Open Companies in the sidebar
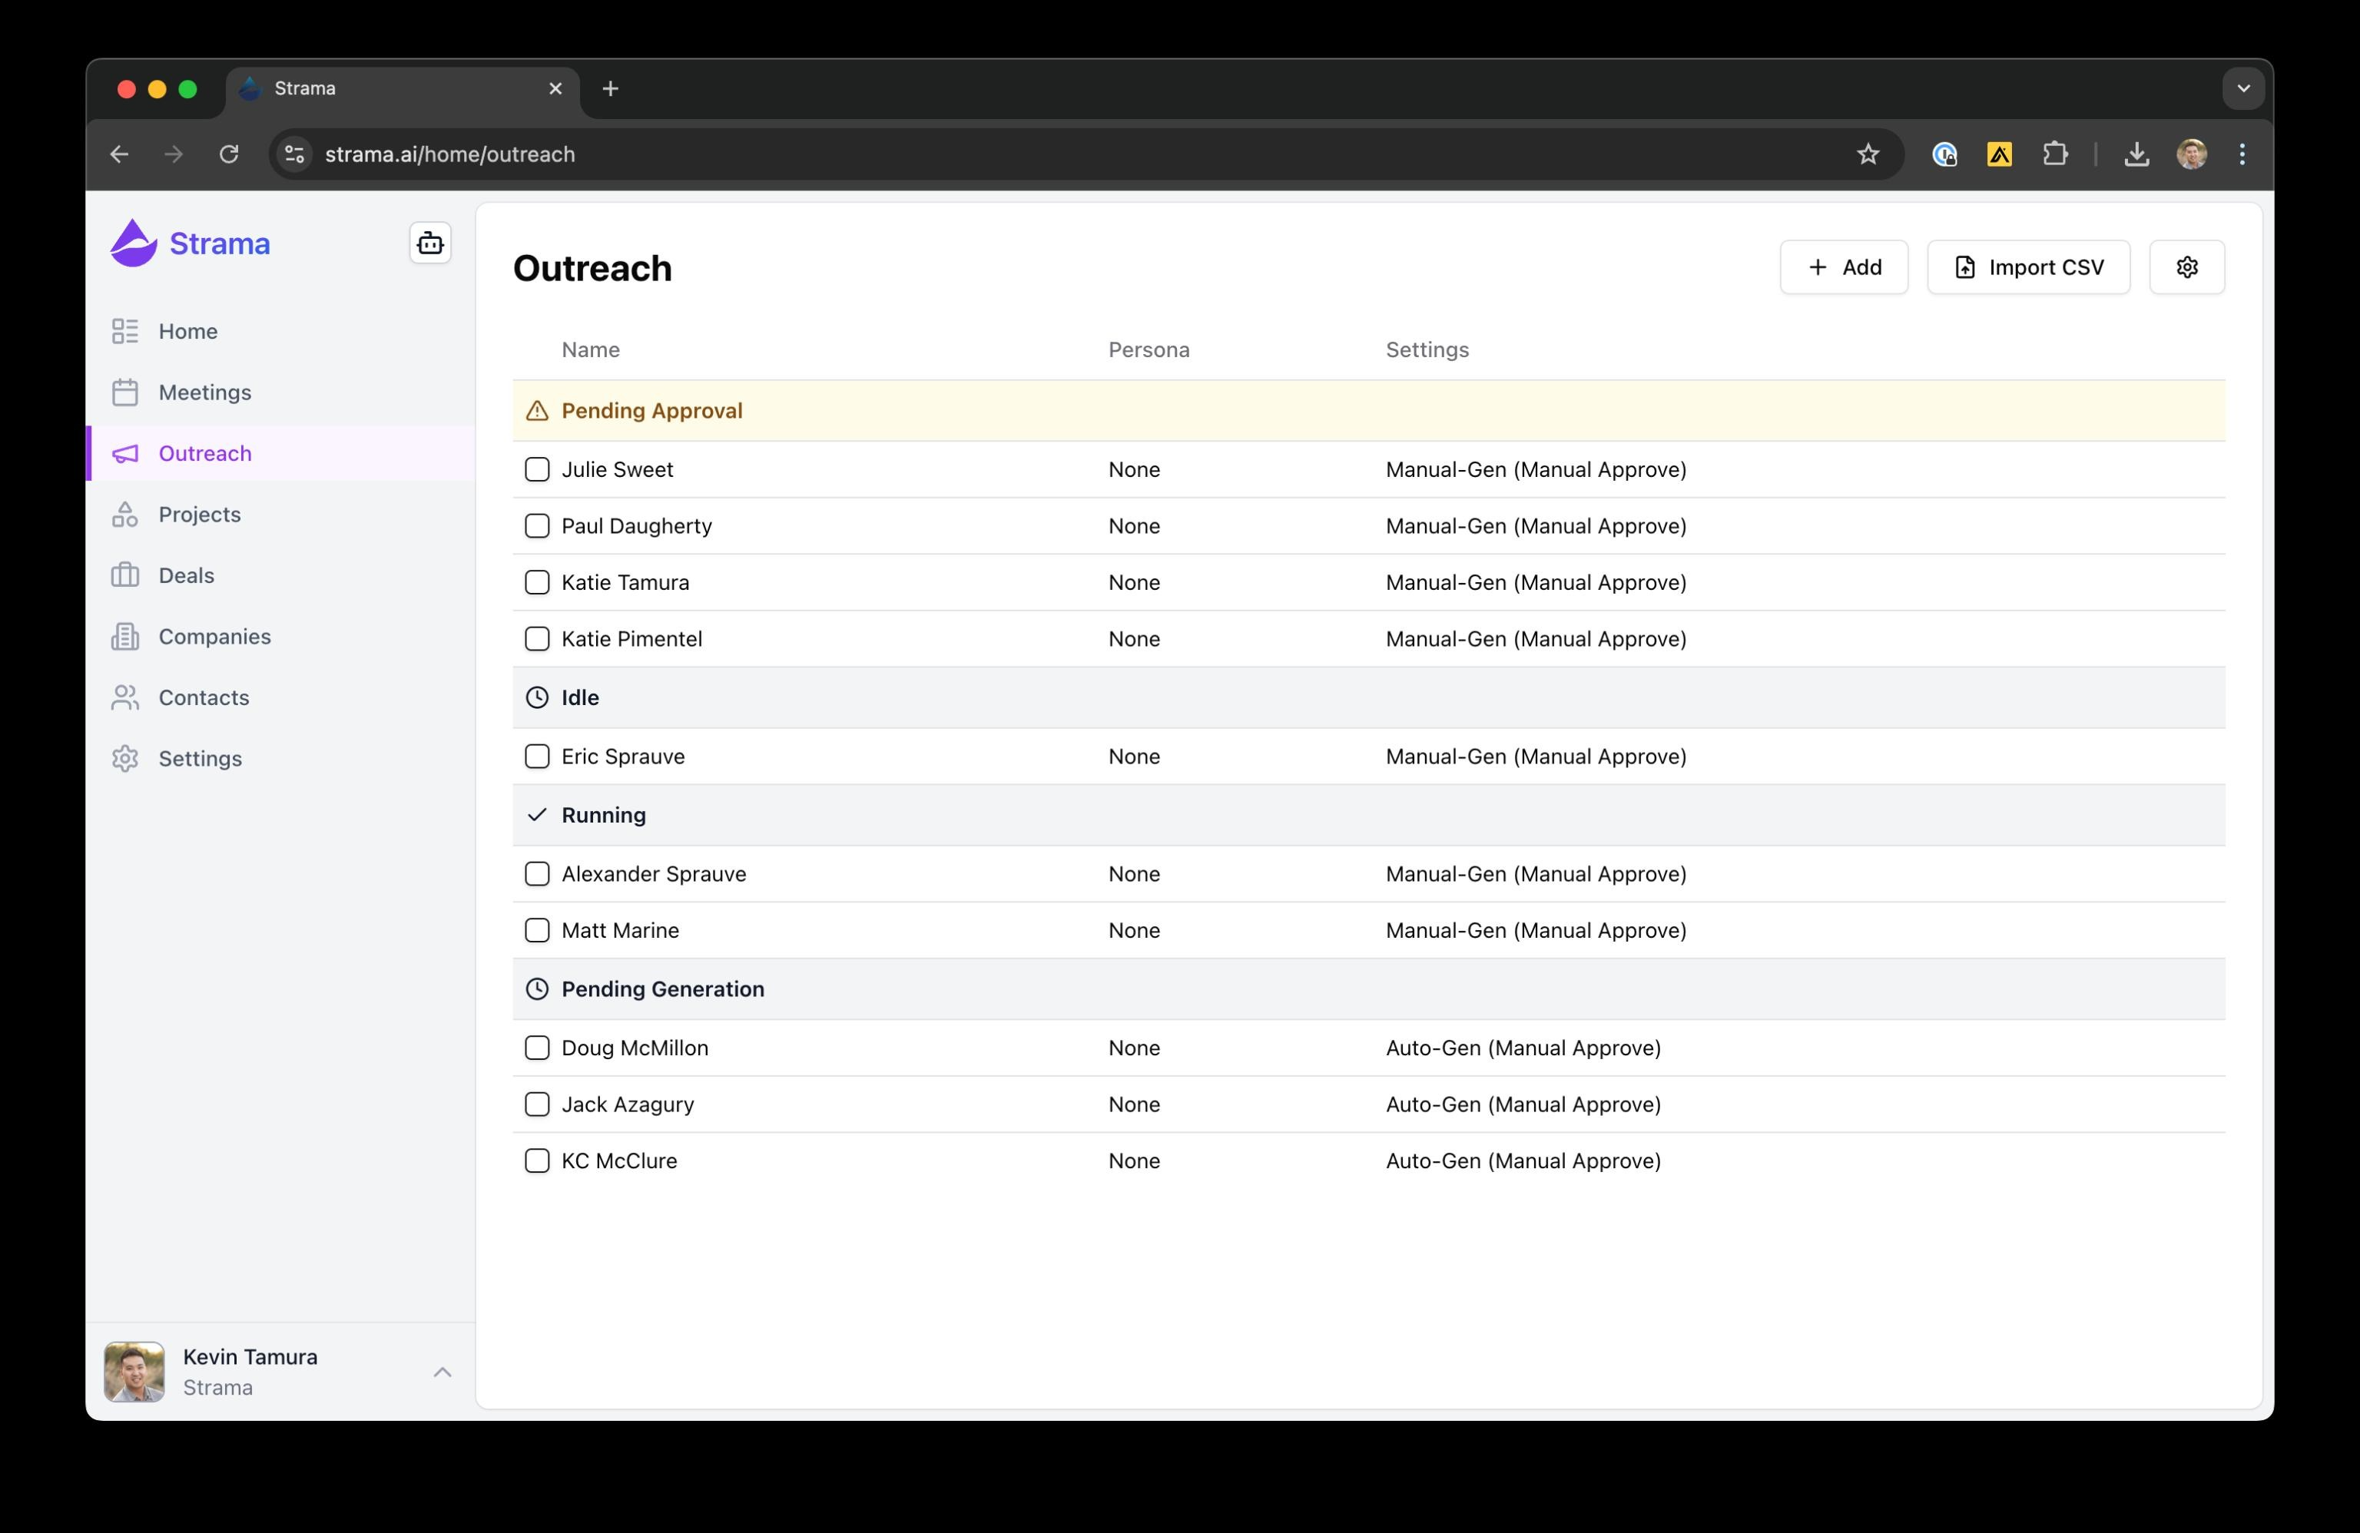 coord(280,637)
